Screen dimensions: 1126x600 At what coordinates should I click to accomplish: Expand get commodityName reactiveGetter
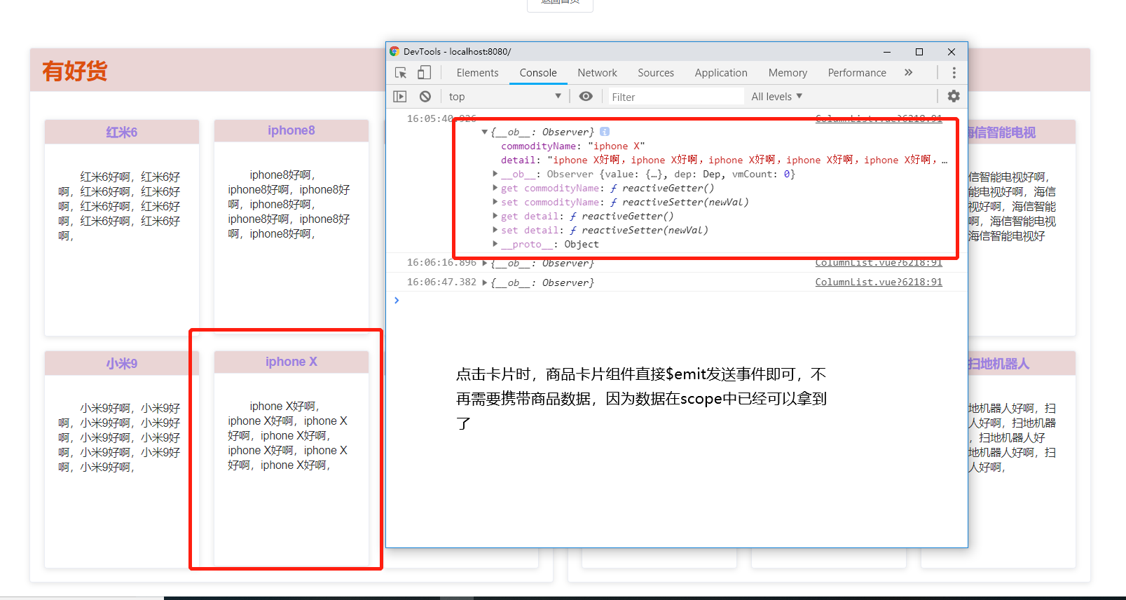click(x=495, y=188)
